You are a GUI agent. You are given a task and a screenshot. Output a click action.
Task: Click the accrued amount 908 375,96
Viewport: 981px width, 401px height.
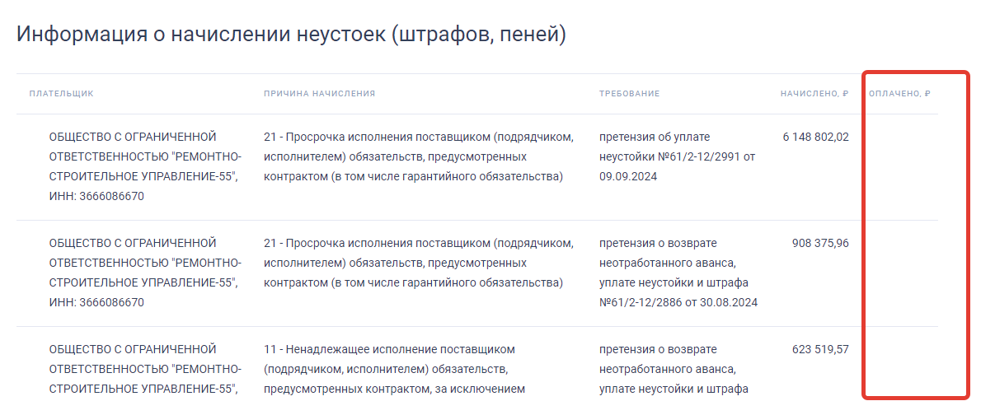point(819,243)
